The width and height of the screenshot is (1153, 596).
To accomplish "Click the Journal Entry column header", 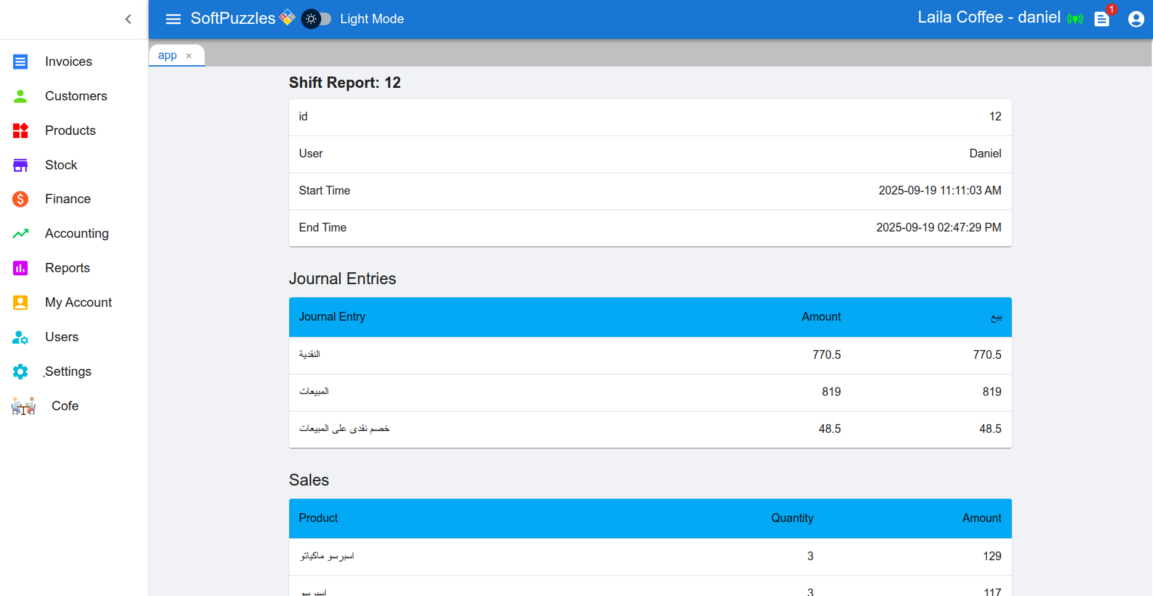I will click(x=332, y=317).
